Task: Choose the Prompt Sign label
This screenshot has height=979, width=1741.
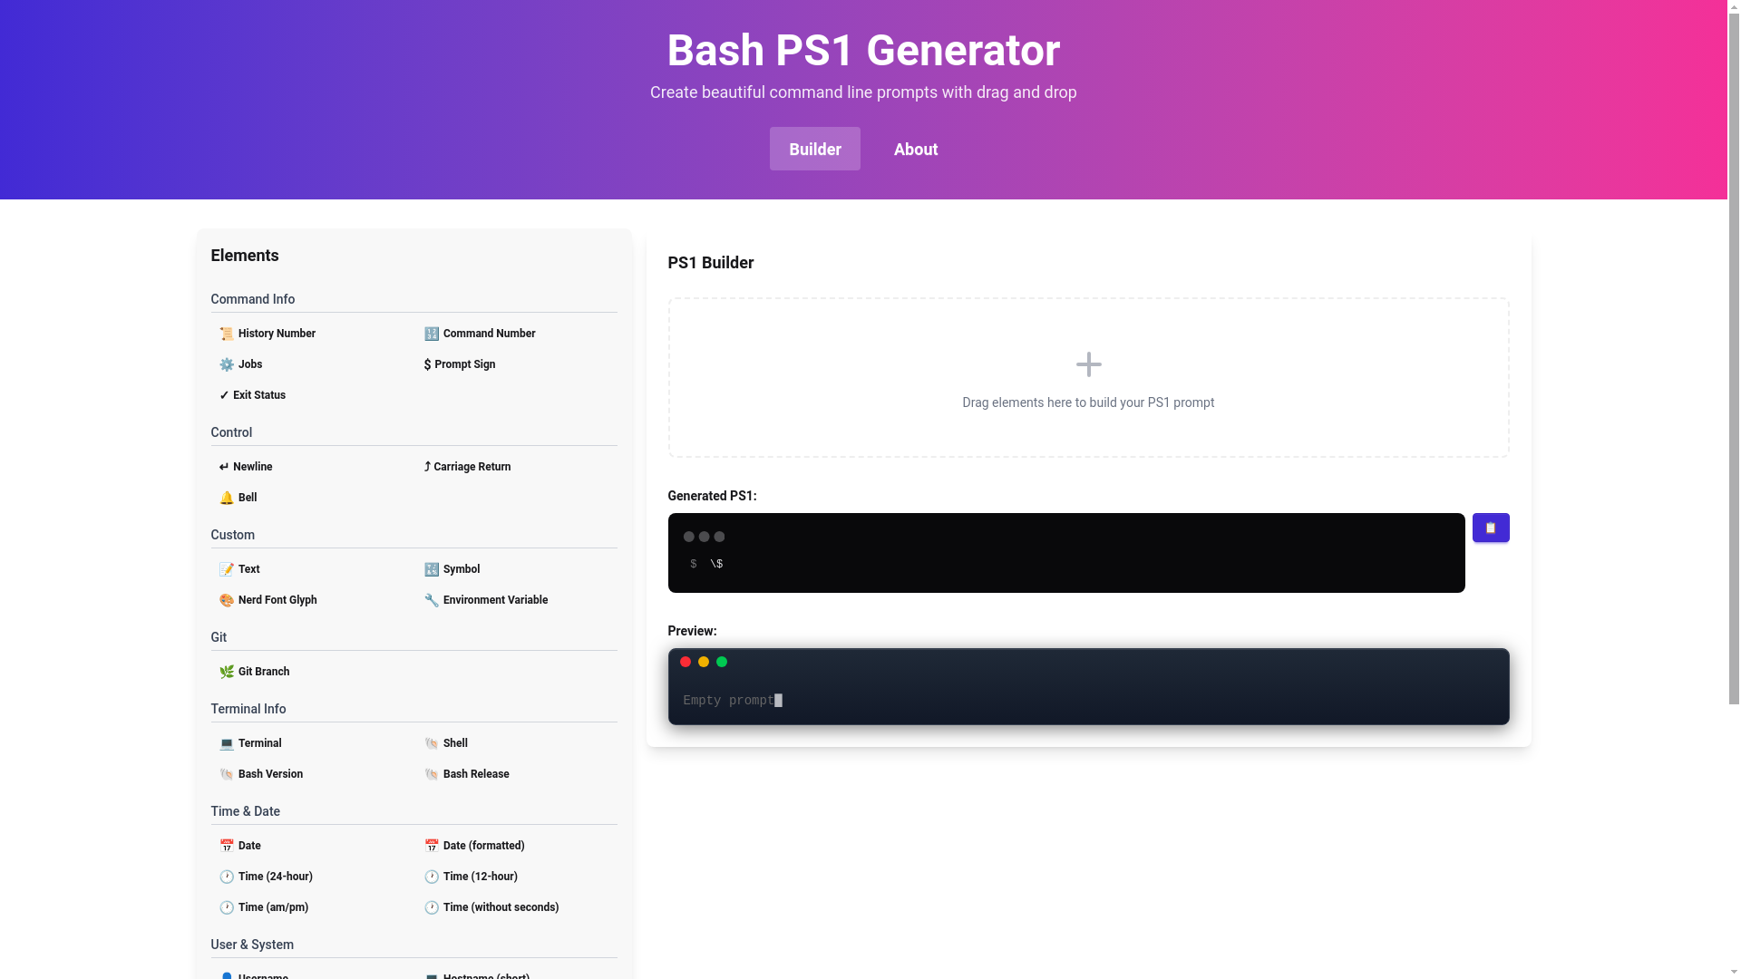Action: click(x=464, y=364)
